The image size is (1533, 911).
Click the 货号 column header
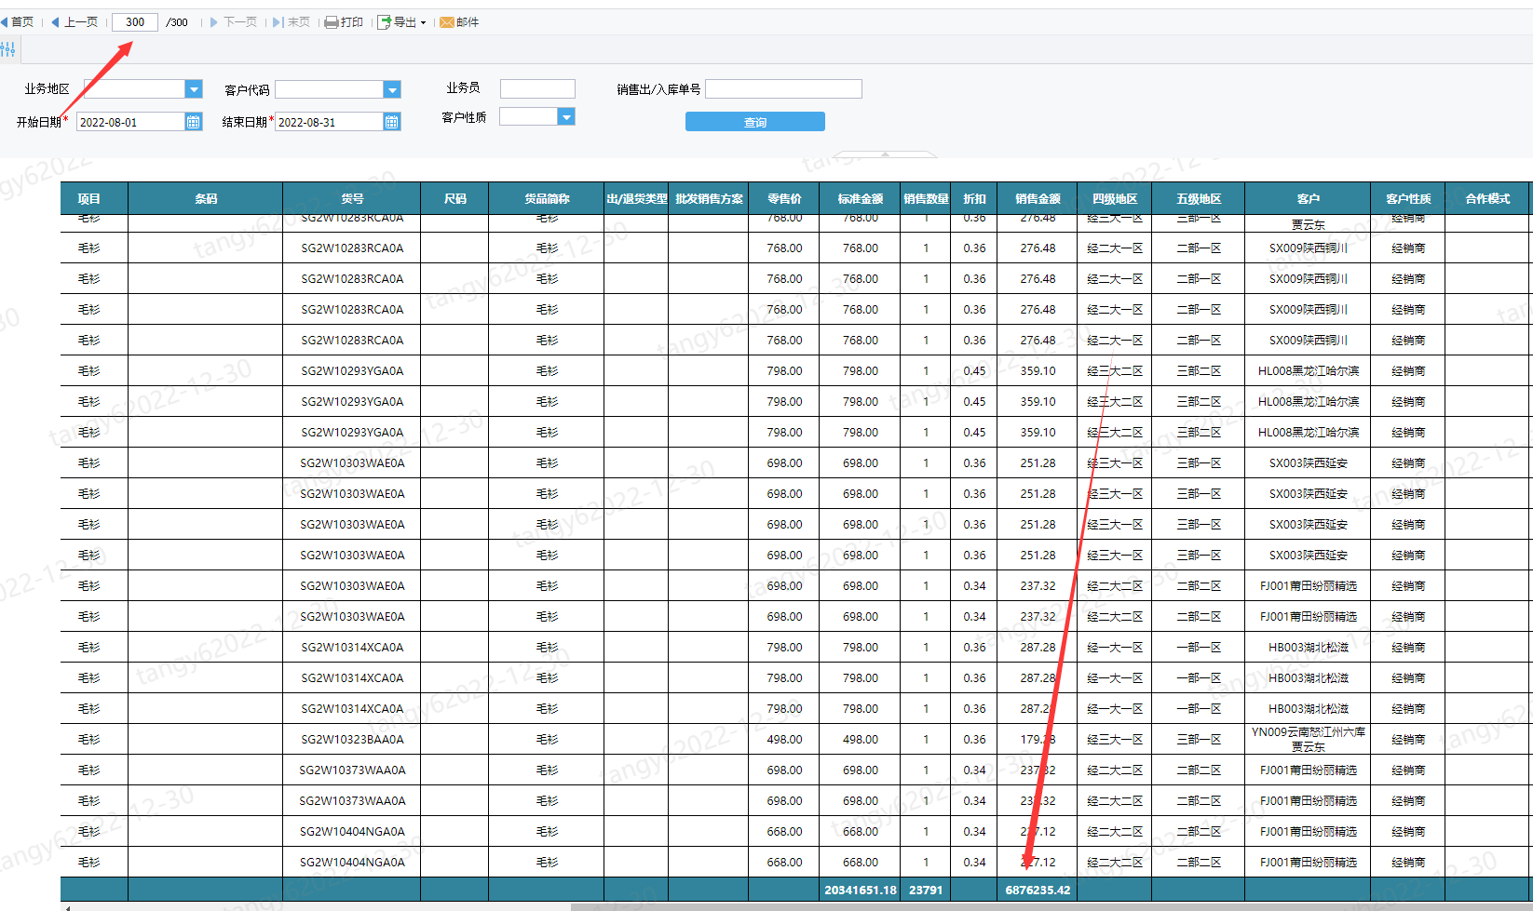coord(352,198)
